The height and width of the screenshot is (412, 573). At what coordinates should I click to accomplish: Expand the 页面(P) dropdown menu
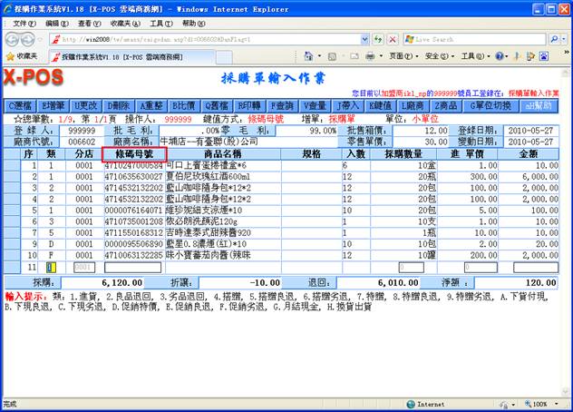(401, 56)
